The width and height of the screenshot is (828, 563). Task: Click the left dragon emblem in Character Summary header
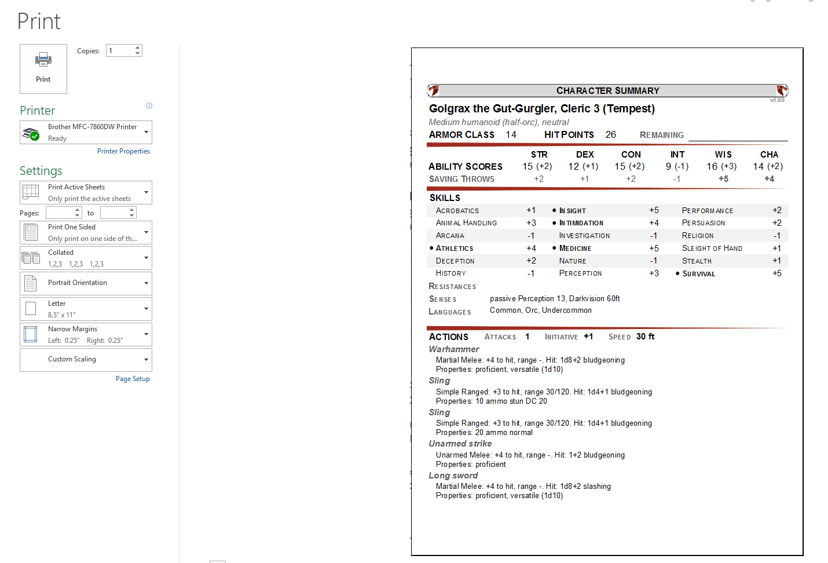click(x=434, y=90)
